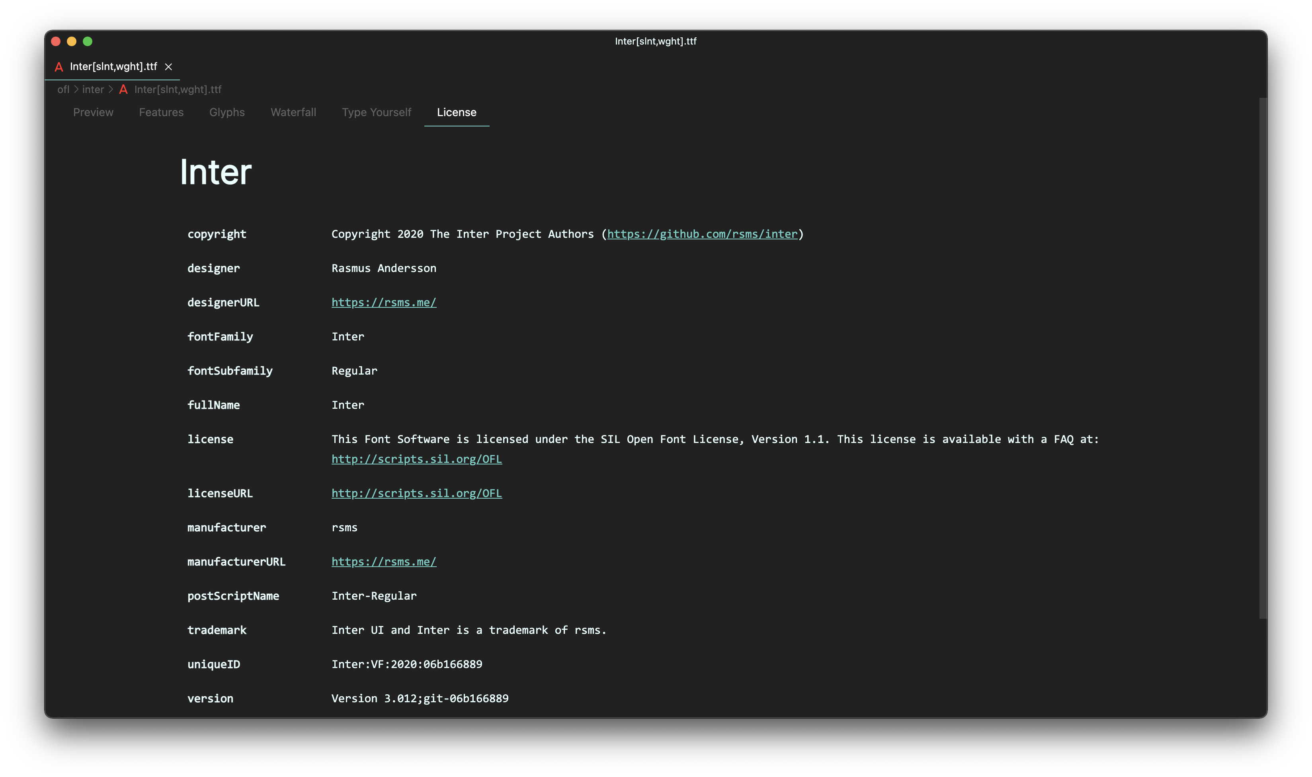Viewport: 1312px width, 777px height.
Task: Open the github.com/rsms/inter copyright link
Action: 702,234
